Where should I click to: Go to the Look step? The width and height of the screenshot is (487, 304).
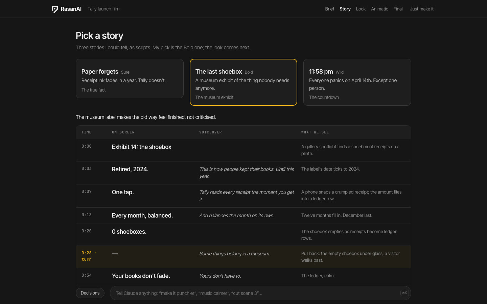coord(361,9)
